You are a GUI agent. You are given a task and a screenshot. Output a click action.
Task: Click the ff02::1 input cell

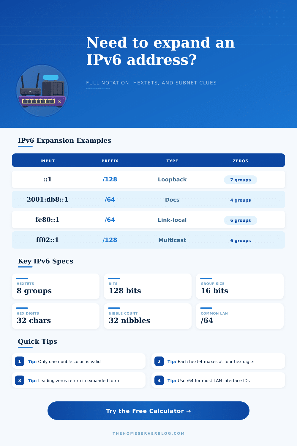48,240
